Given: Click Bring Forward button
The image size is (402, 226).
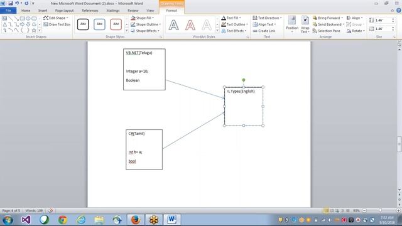Looking at the screenshot, I should click(x=328, y=18).
